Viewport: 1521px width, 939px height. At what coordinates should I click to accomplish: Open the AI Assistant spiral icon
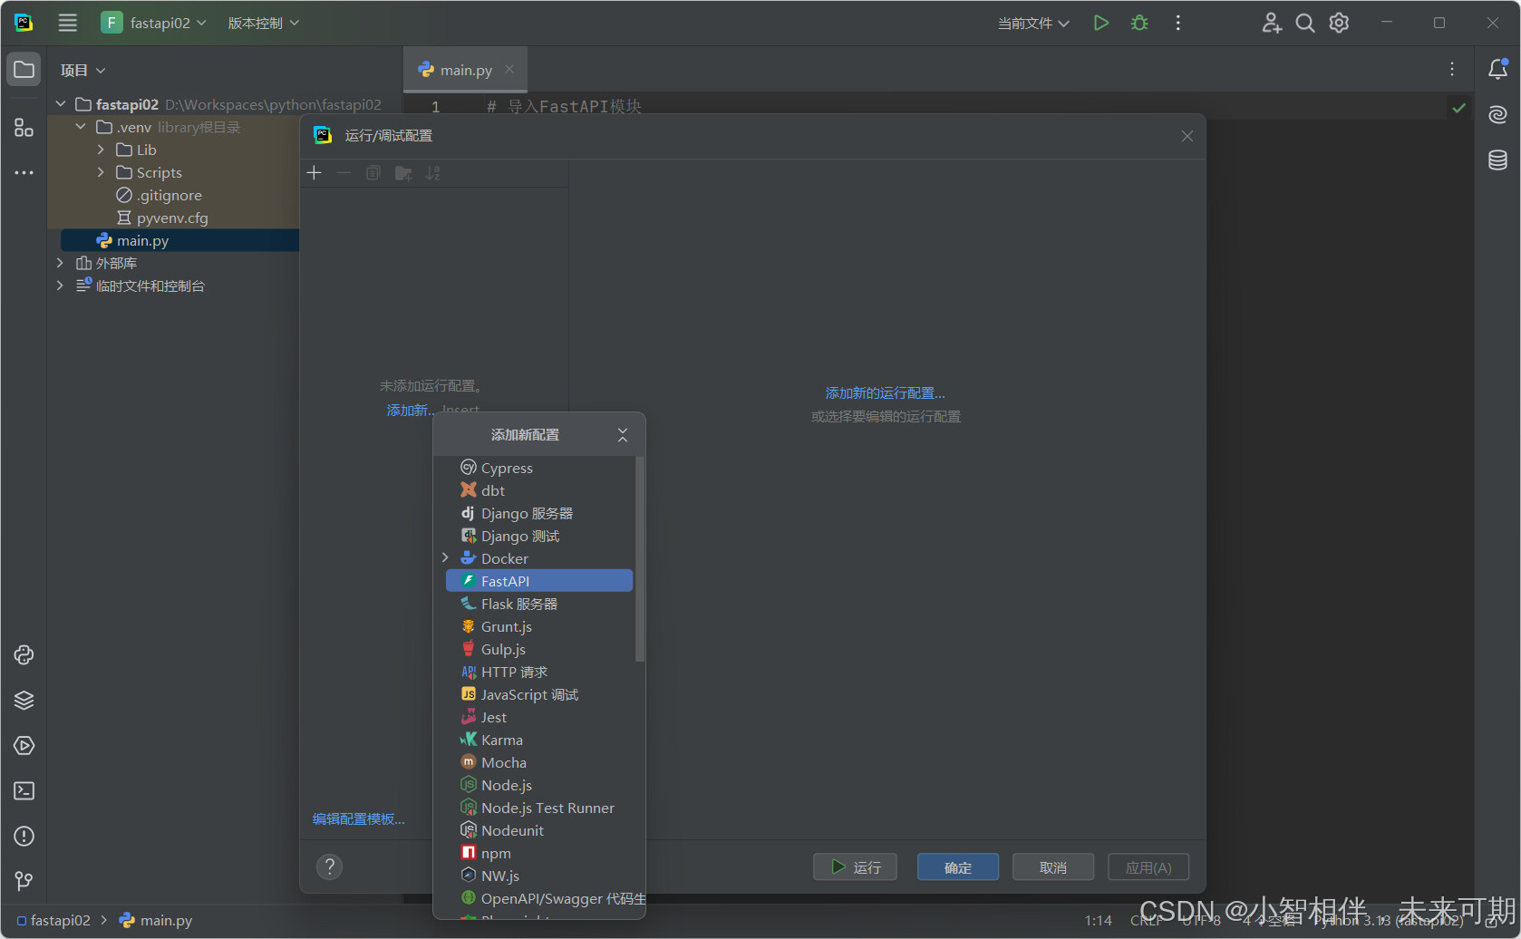click(1497, 114)
